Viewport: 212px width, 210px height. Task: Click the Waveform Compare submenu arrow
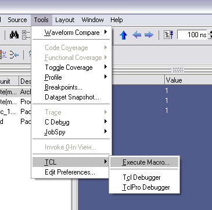[x=106, y=32]
